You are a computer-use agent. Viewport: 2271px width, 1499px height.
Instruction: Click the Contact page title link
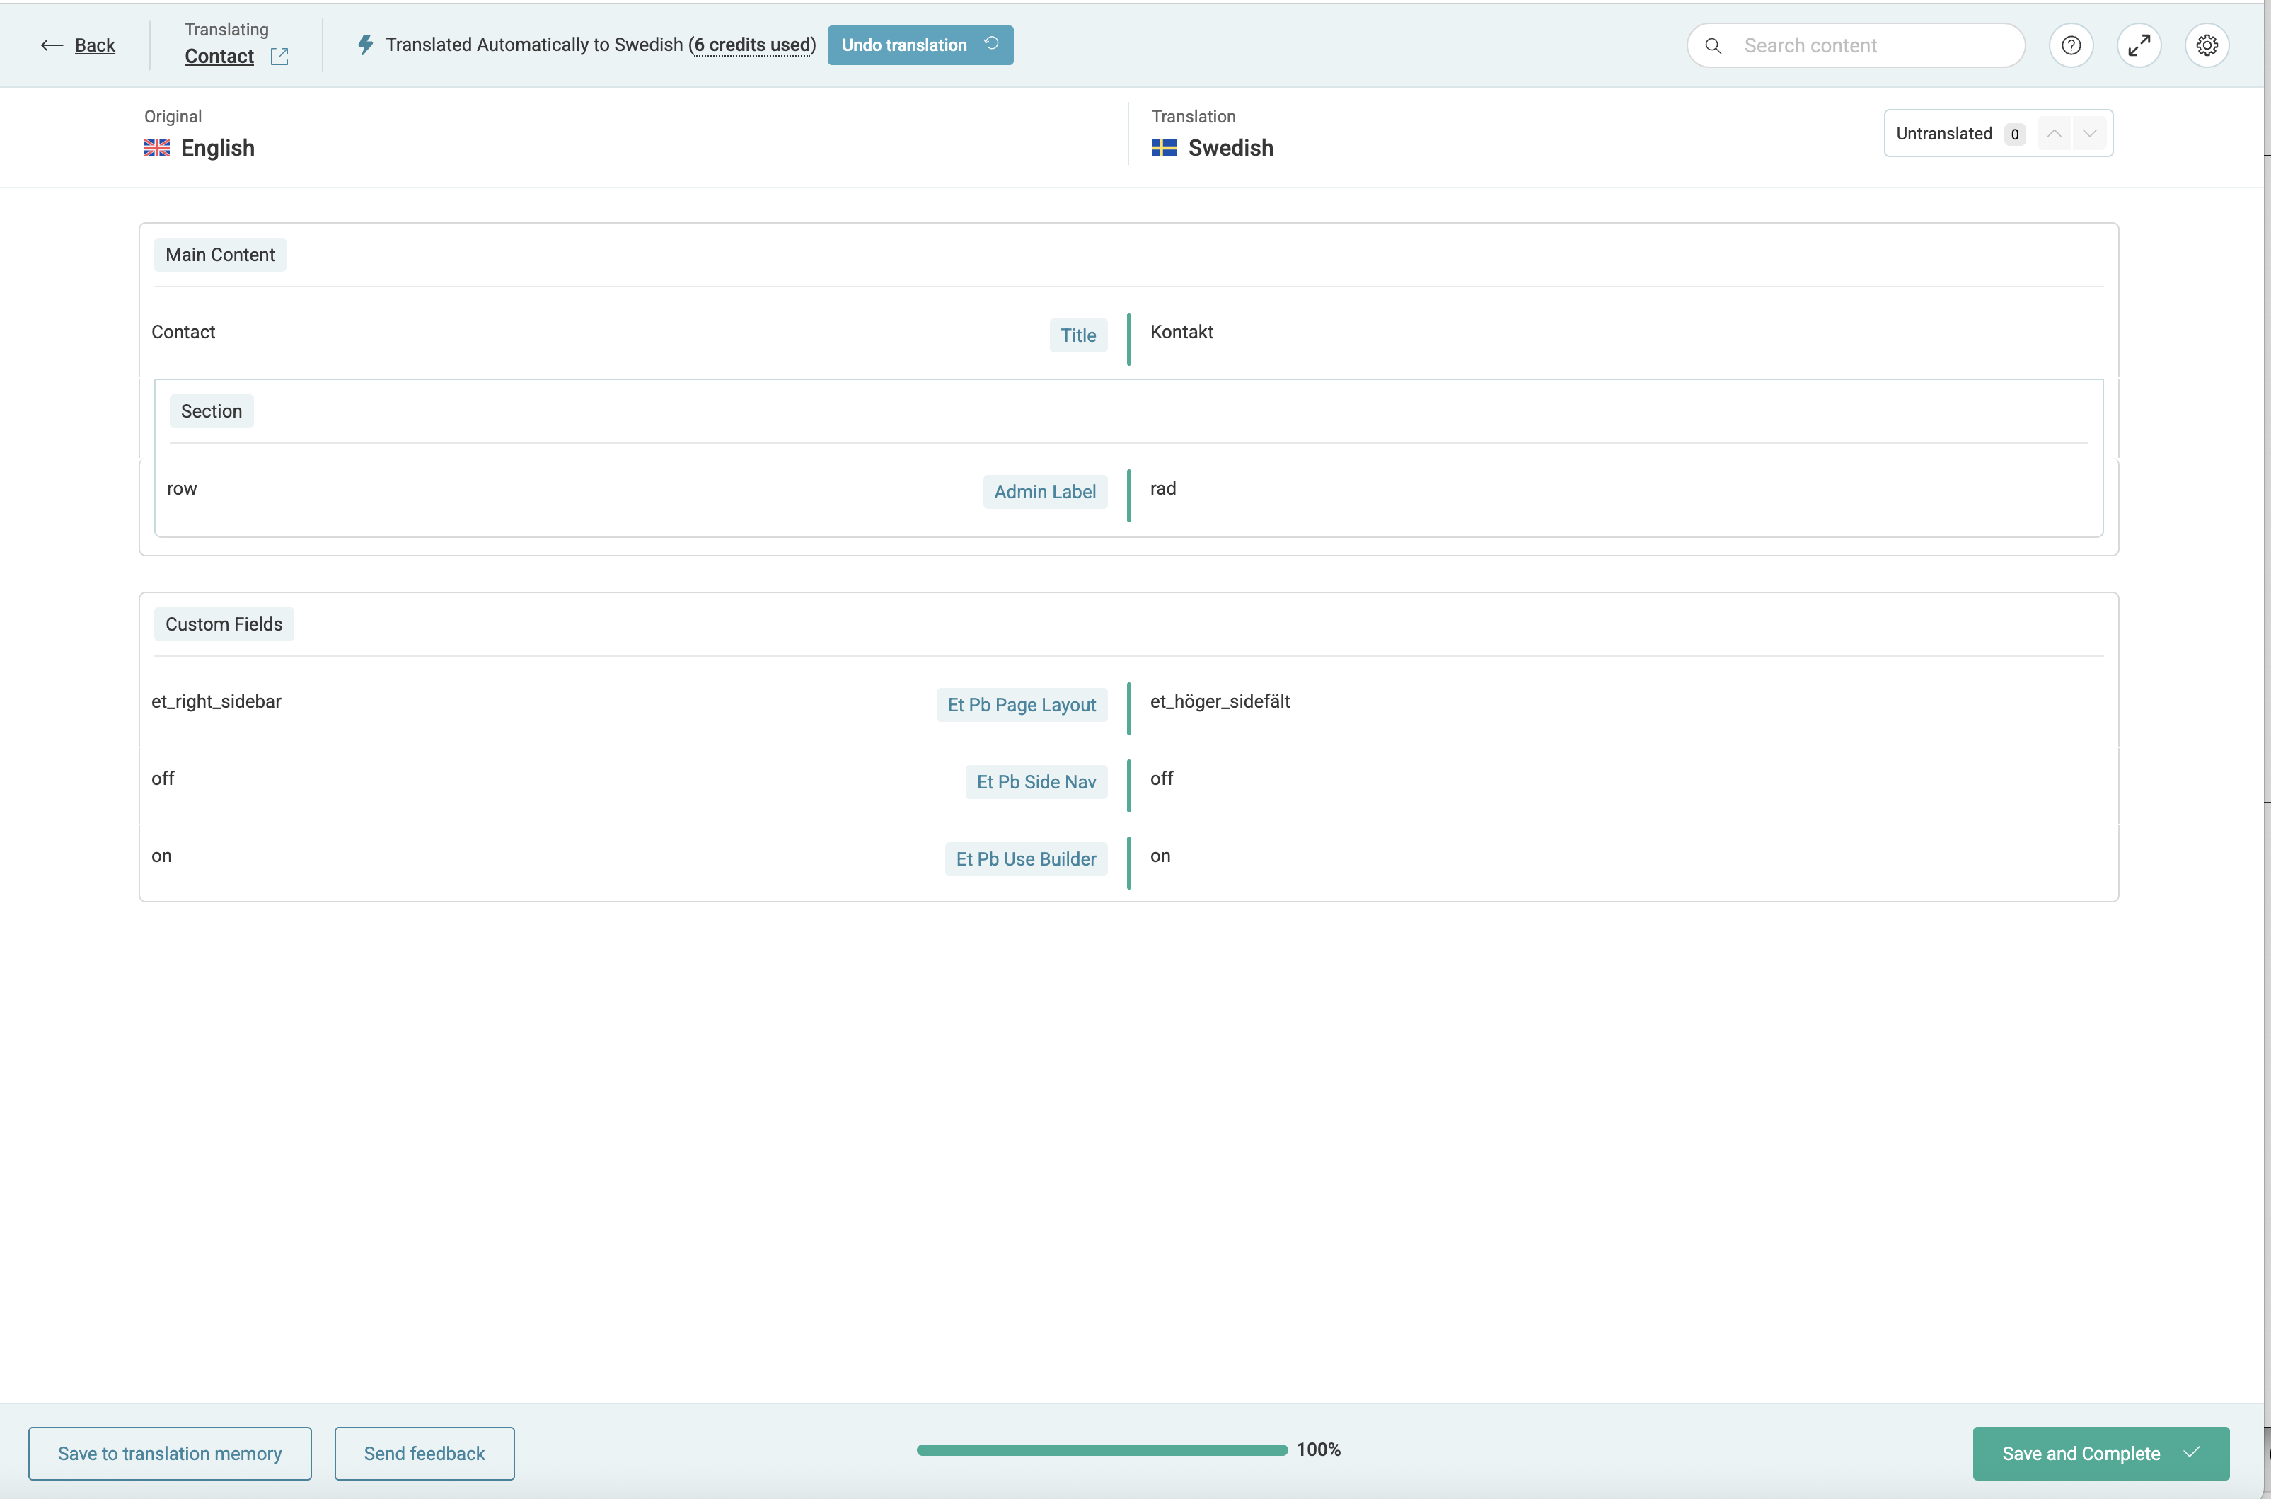pyautogui.click(x=219, y=57)
